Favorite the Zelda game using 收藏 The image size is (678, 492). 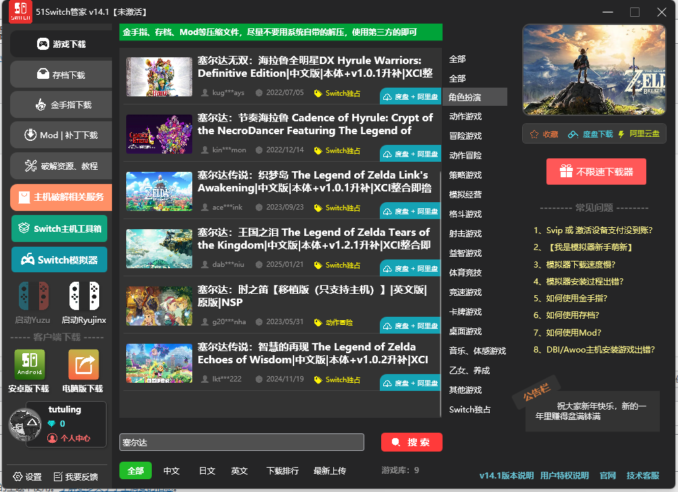point(544,133)
